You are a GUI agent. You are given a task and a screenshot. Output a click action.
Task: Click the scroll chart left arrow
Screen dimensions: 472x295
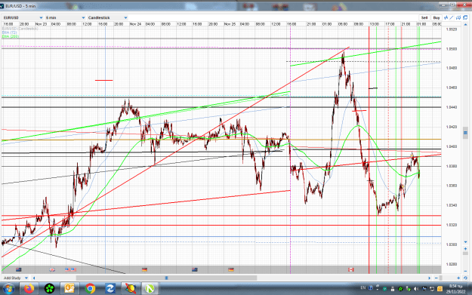point(34,278)
